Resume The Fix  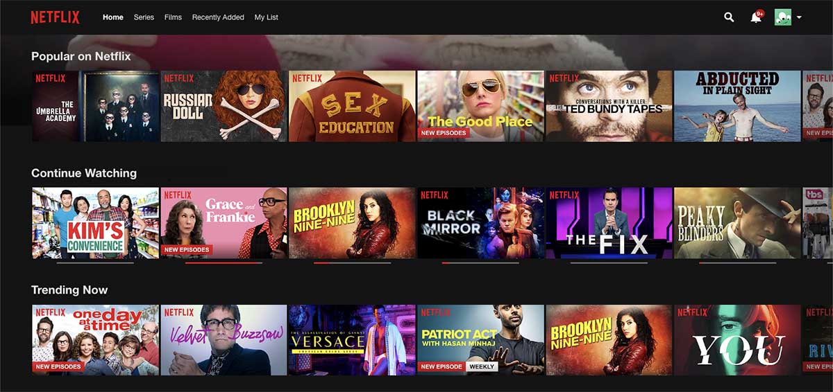pos(609,223)
